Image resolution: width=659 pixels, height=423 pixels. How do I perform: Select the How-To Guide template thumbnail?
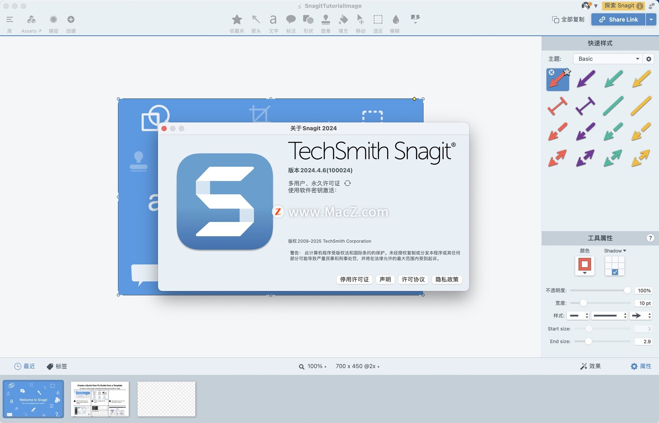point(100,399)
